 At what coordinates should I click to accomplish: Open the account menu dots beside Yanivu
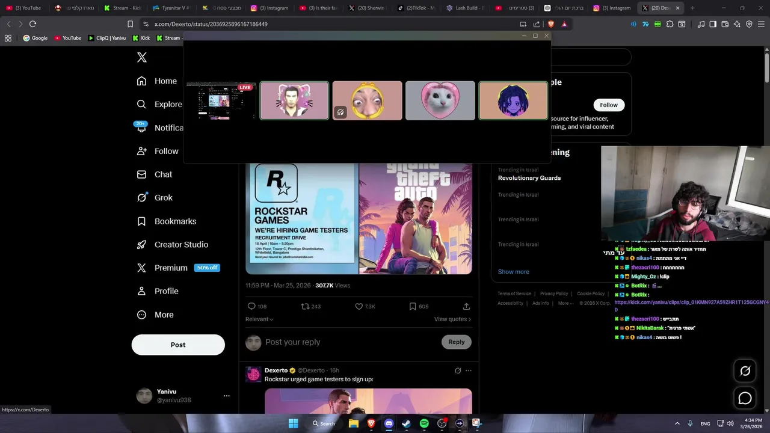pos(227,396)
